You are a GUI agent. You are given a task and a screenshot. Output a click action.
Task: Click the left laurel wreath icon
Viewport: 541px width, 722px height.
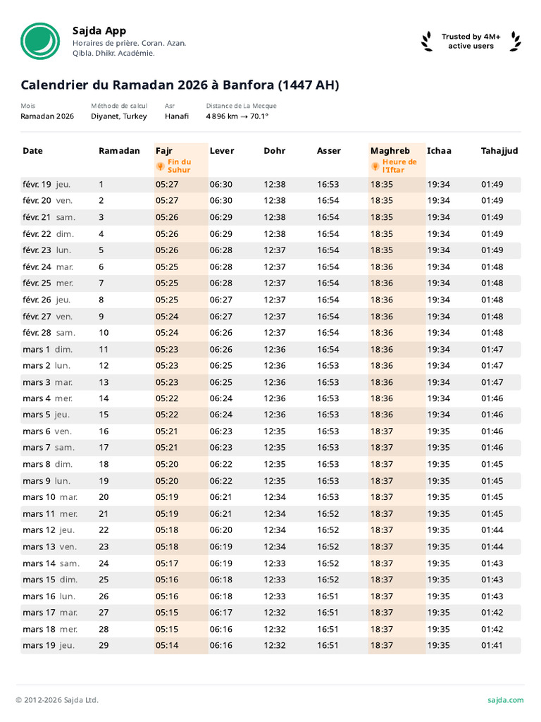pyautogui.click(x=427, y=42)
